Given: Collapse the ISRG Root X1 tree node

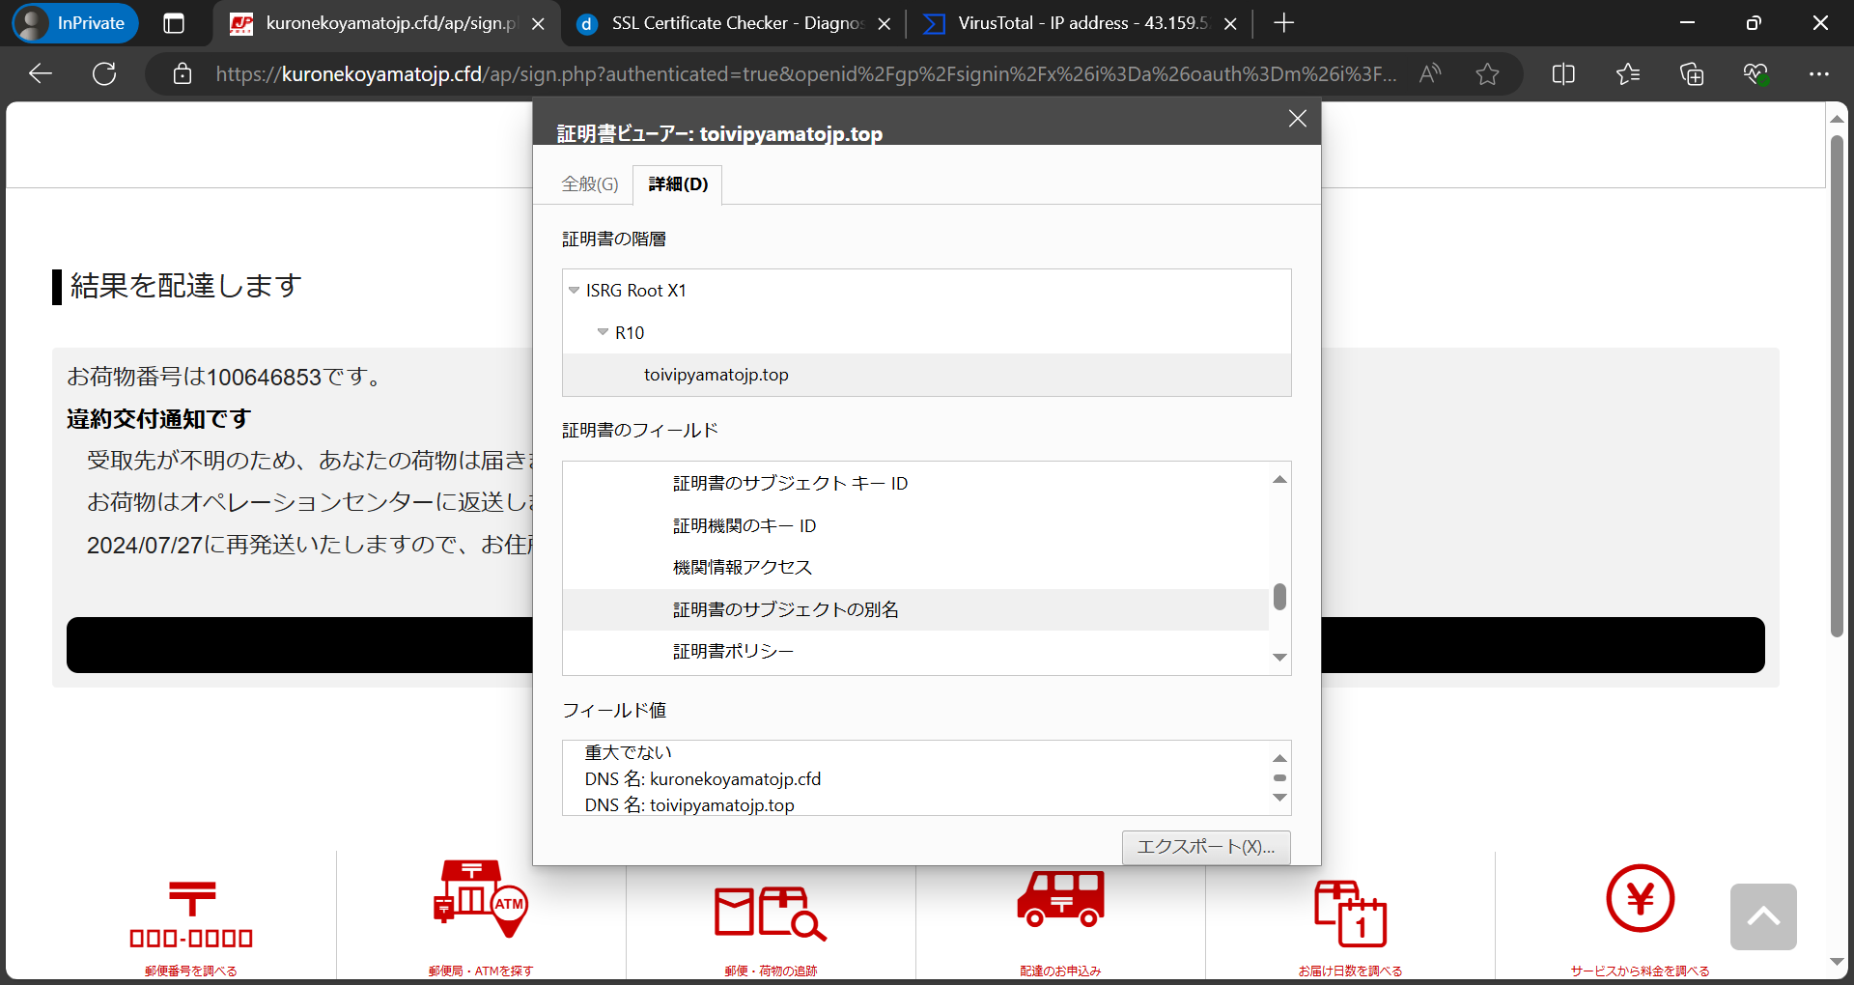Looking at the screenshot, I should [x=575, y=290].
